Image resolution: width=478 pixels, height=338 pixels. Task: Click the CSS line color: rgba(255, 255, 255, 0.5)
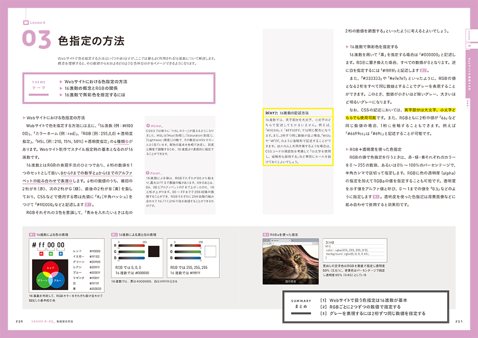click(347, 250)
